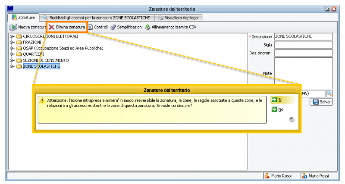The width and height of the screenshot is (345, 184).
Task: Click the red X Elimina zonatura icon
Action: click(x=51, y=27)
